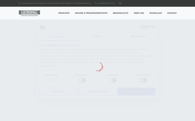Click the Notwendig label
This screenshot has width=195, height=121.
52,75
